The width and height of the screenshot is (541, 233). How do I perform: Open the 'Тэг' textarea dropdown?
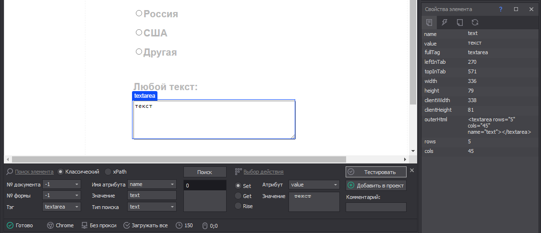62,207
